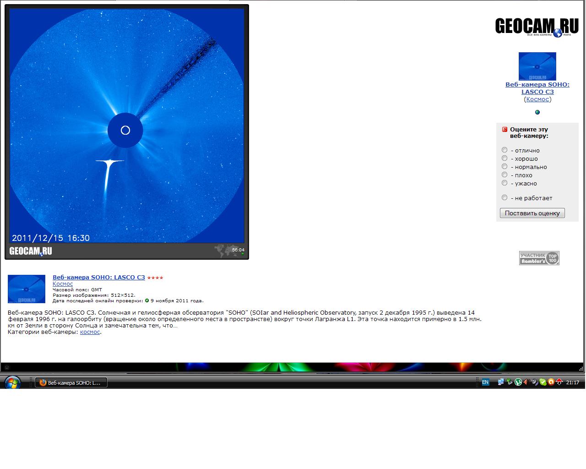Open the 'Космос' link under the camera title
586x469 pixels.
click(63, 284)
